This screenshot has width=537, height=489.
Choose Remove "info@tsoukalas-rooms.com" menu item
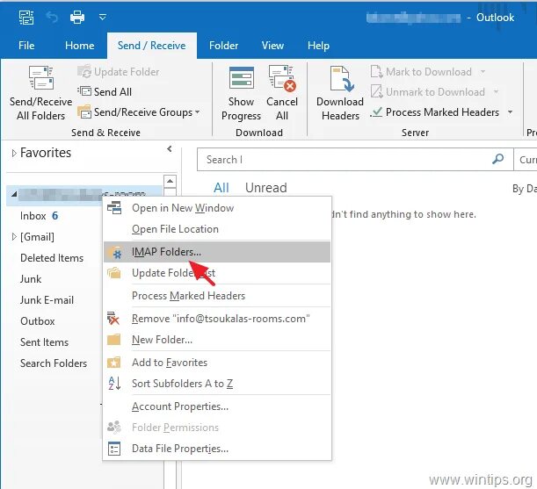217,319
